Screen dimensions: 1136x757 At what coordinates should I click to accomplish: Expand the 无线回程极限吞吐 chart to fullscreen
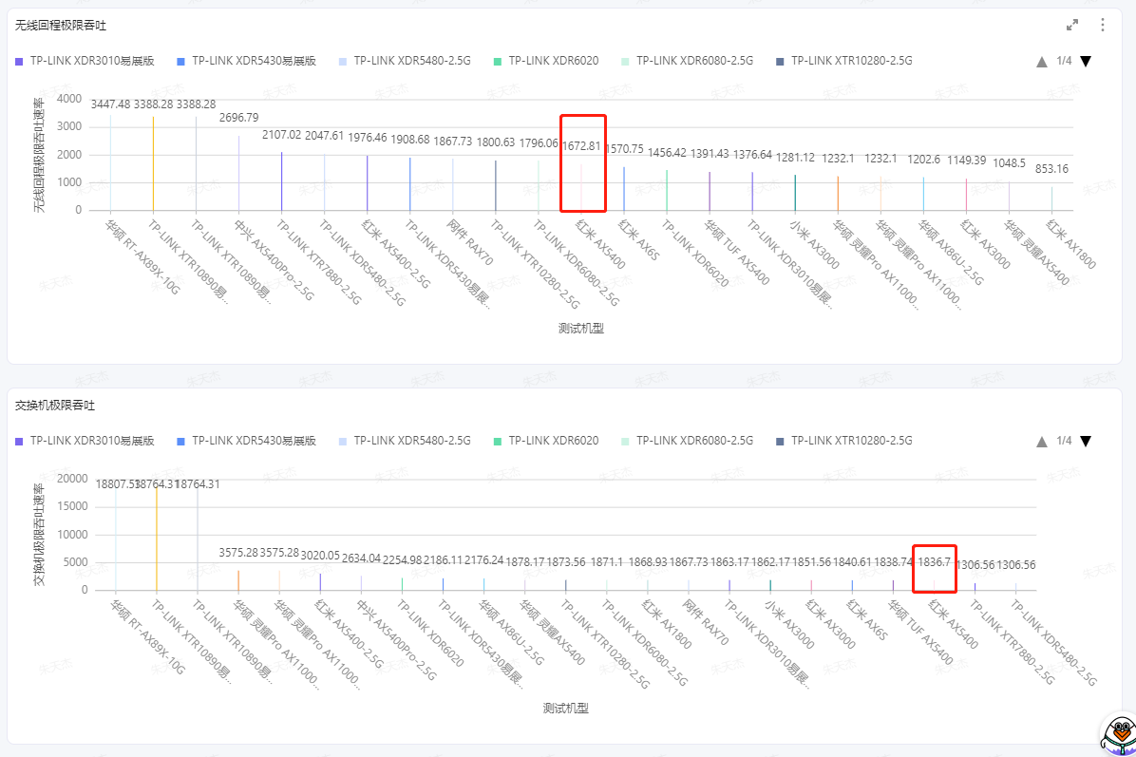tap(1072, 26)
